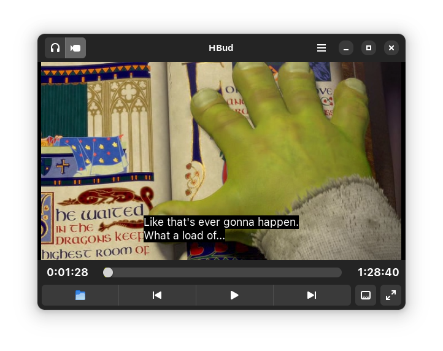This screenshot has width=443, height=351.
Task: Enter fullscreen with the expand arrows icon
Action: tap(391, 295)
